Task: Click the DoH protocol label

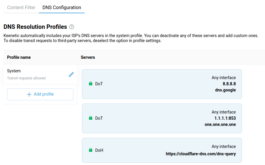Action: 99,150
